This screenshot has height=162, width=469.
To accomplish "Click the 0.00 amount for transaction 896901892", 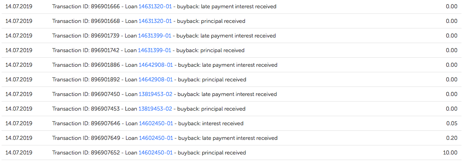I will pos(452,80).
